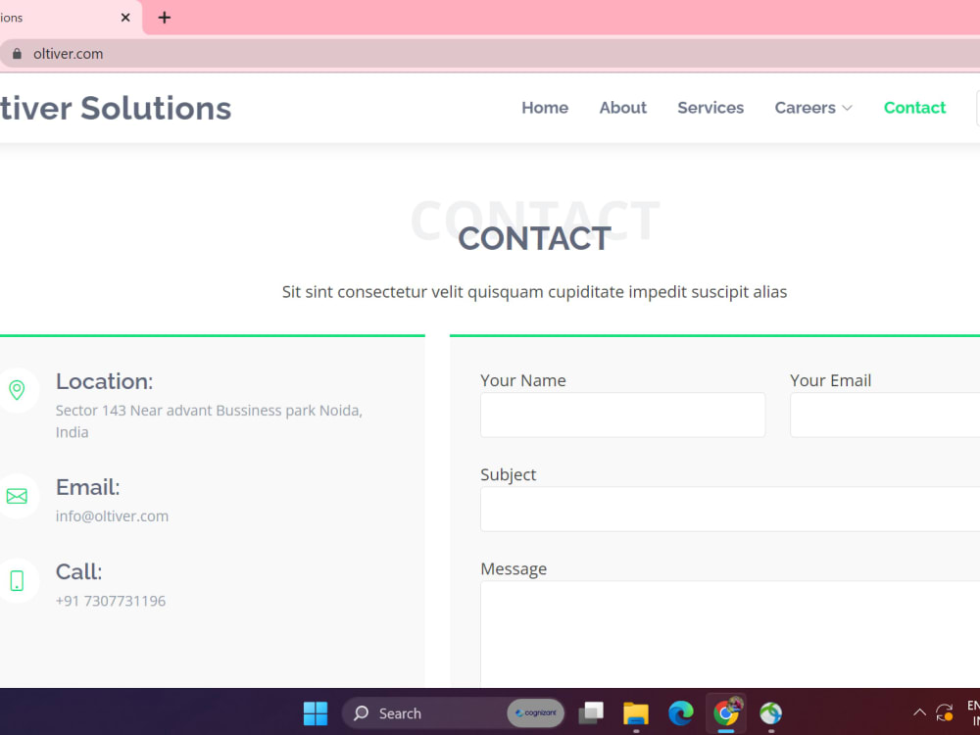Close the current browser tab
This screenshot has height=735, width=980.
point(125,18)
